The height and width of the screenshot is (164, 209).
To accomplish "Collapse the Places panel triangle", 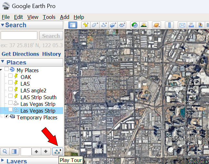I will 2,62.
